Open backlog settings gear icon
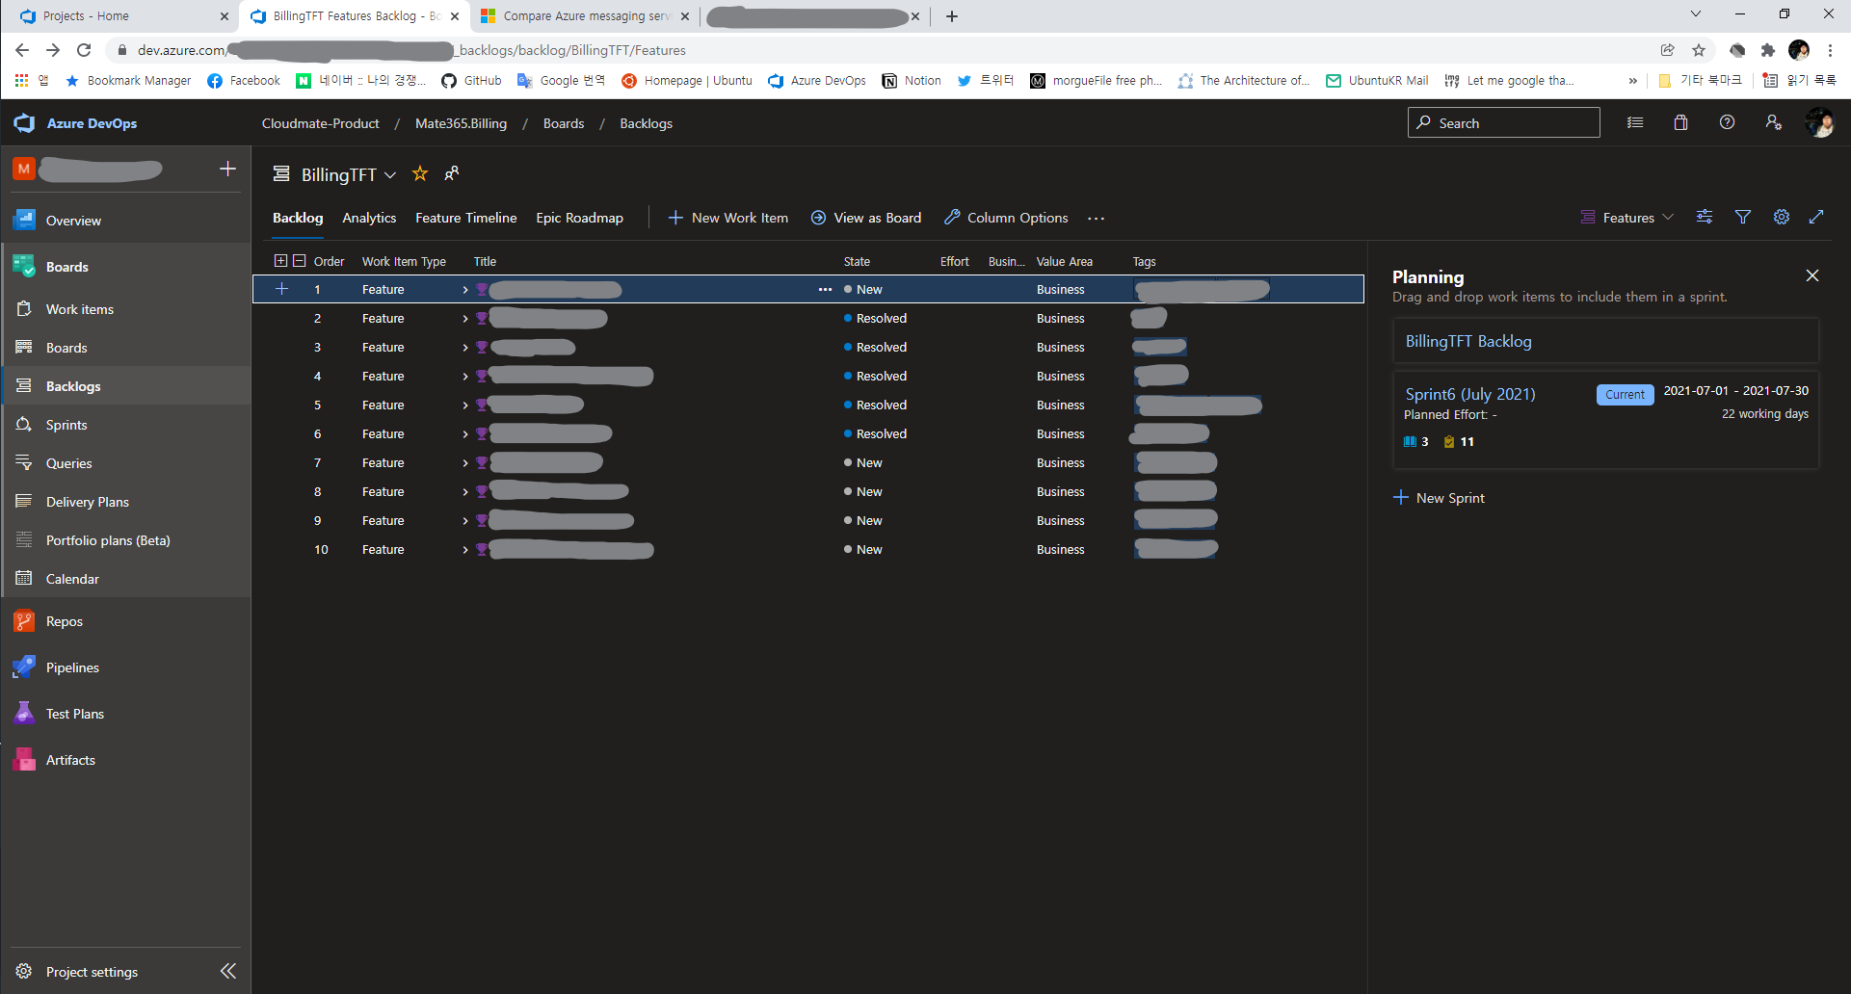Screen dimensions: 1851x994 click(x=1781, y=218)
